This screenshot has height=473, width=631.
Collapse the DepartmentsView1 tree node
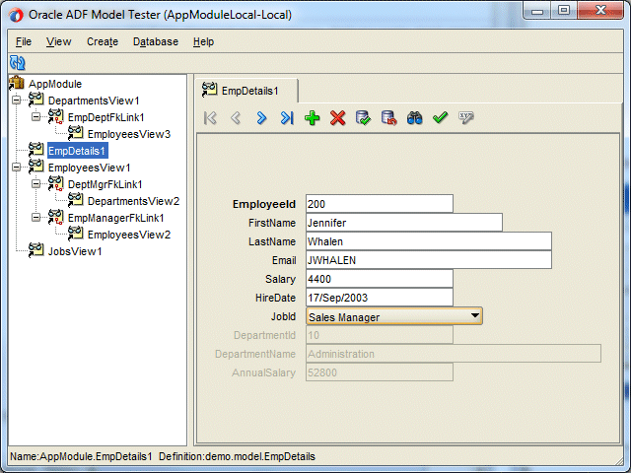(16, 100)
